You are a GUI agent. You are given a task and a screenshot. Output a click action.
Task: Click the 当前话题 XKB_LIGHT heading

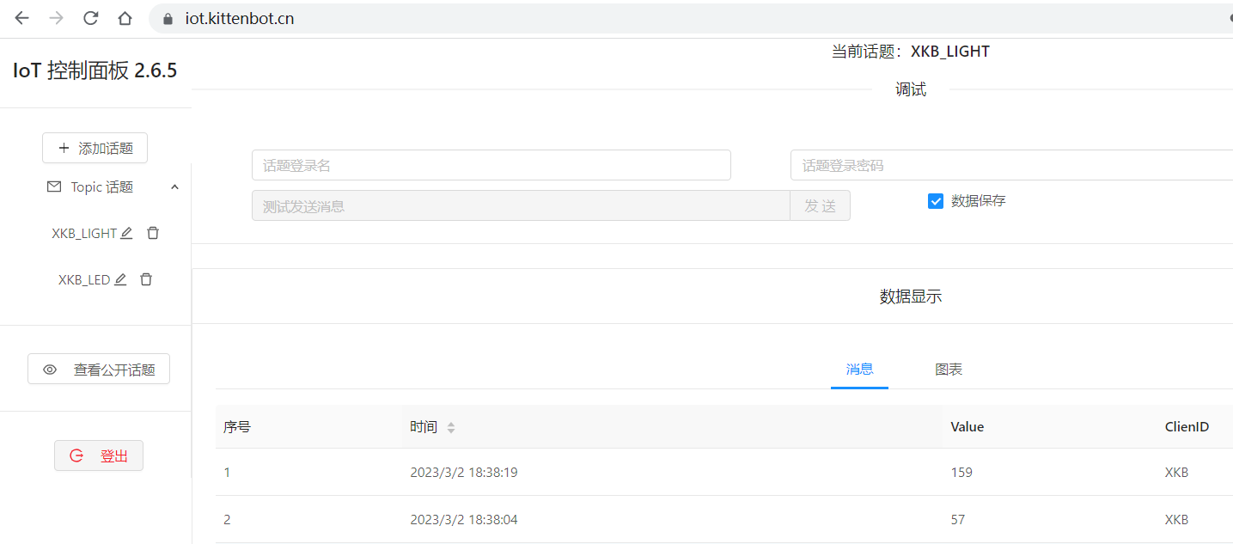coord(911,52)
